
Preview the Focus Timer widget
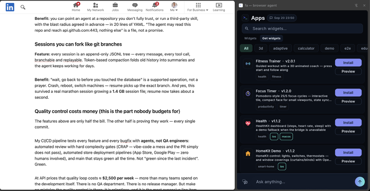pyautogui.click(x=348, y=101)
